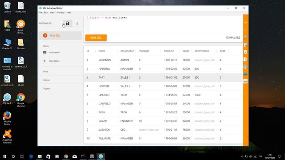
Task: Click the 1994-08-09 hired_on cell
Action: point(171,138)
